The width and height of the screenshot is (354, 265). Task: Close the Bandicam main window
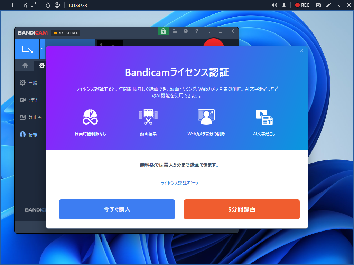pos(232,31)
